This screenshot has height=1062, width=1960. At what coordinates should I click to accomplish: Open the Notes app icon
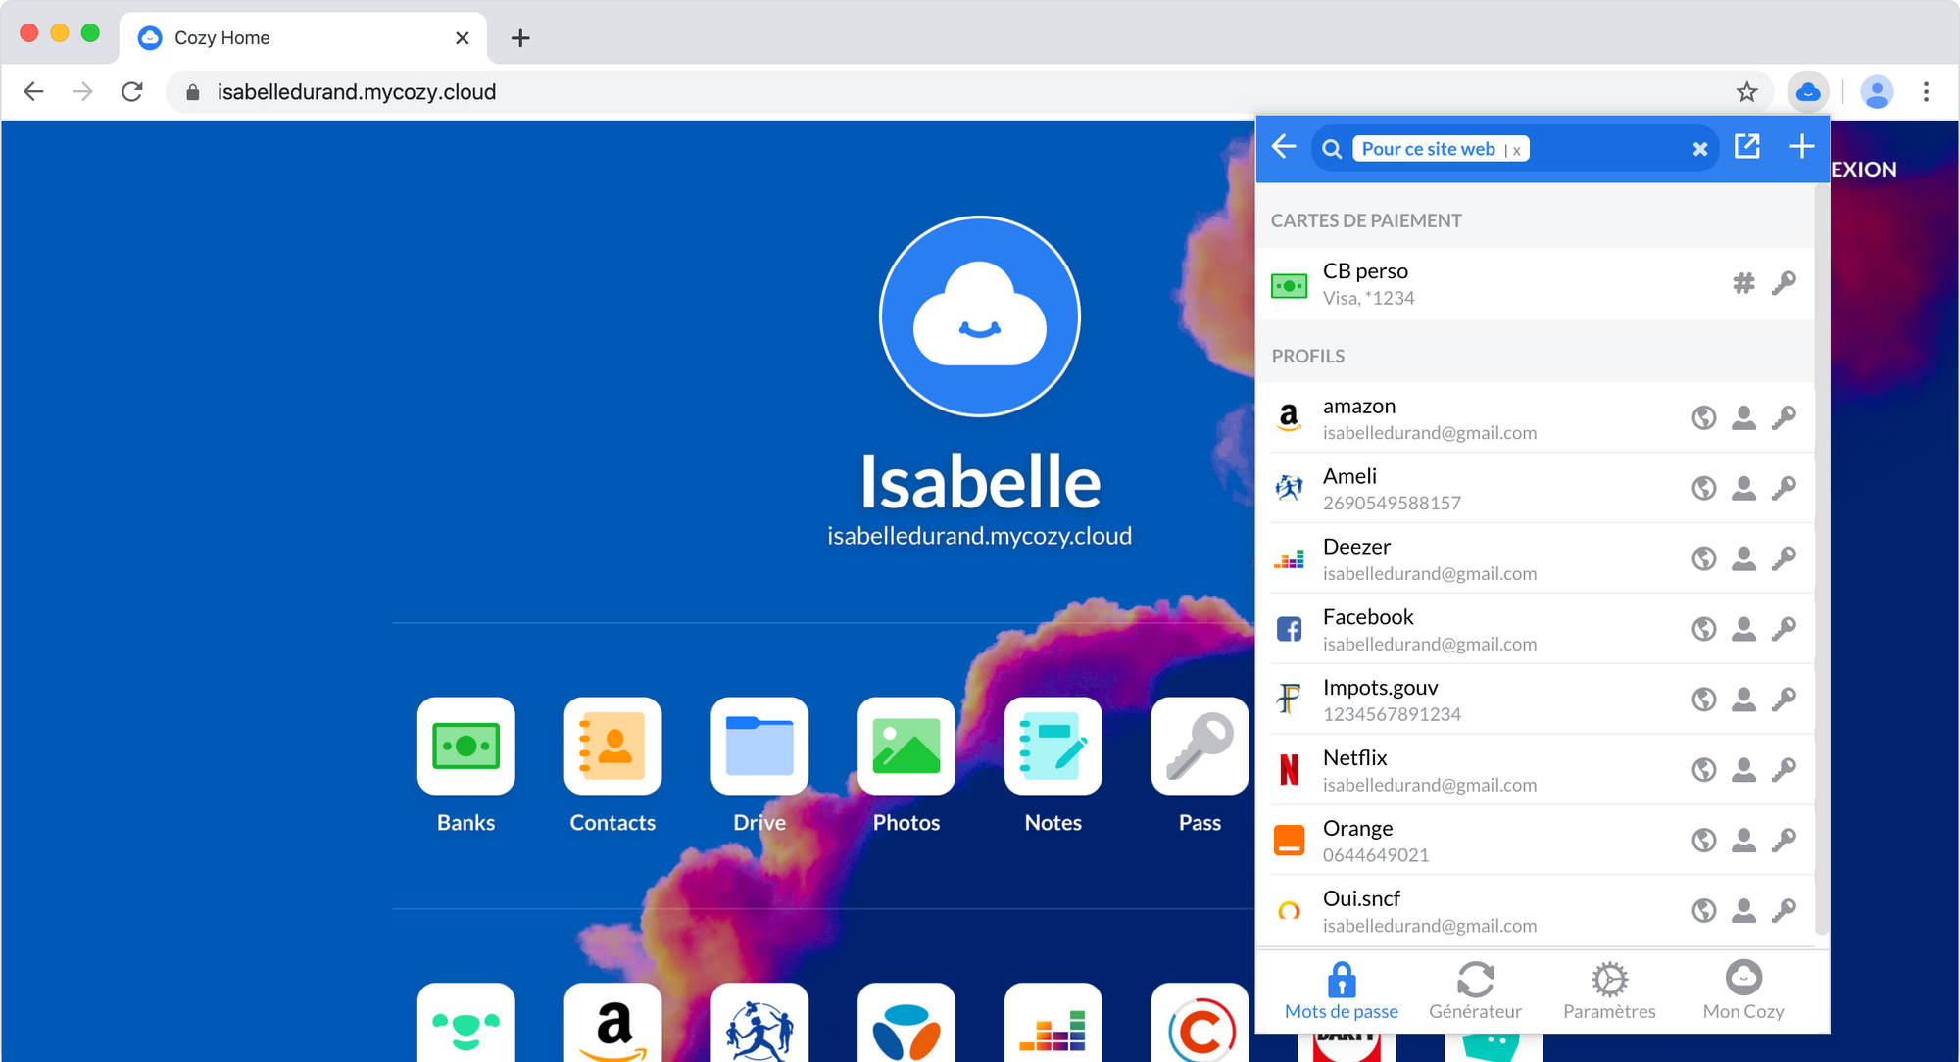coord(1053,746)
